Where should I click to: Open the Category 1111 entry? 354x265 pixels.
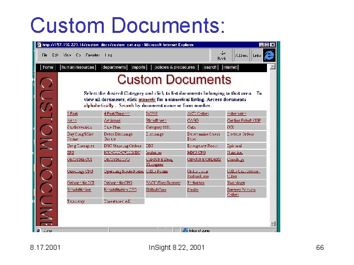158,127
